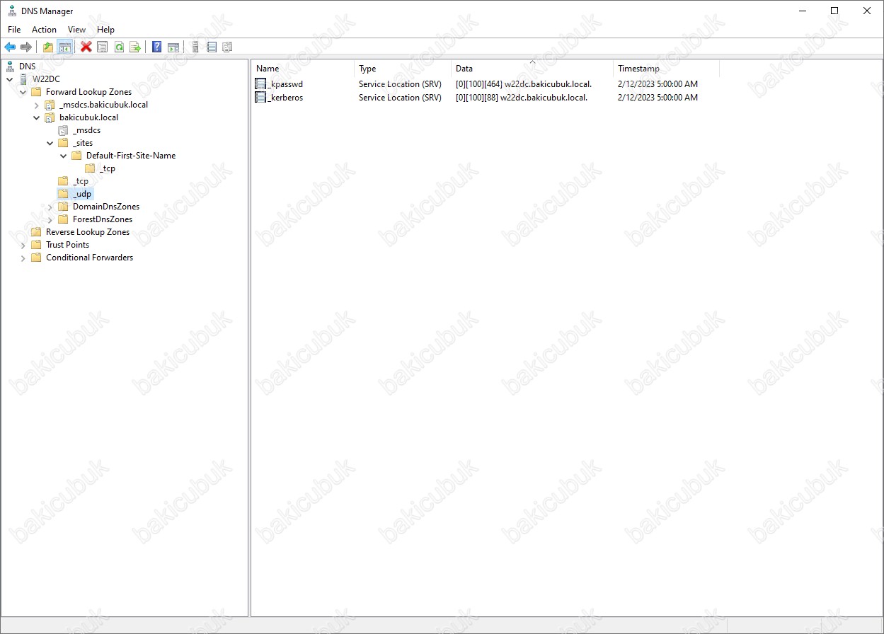Select the _kerberos SRV record name
The image size is (884, 634).
tap(285, 98)
